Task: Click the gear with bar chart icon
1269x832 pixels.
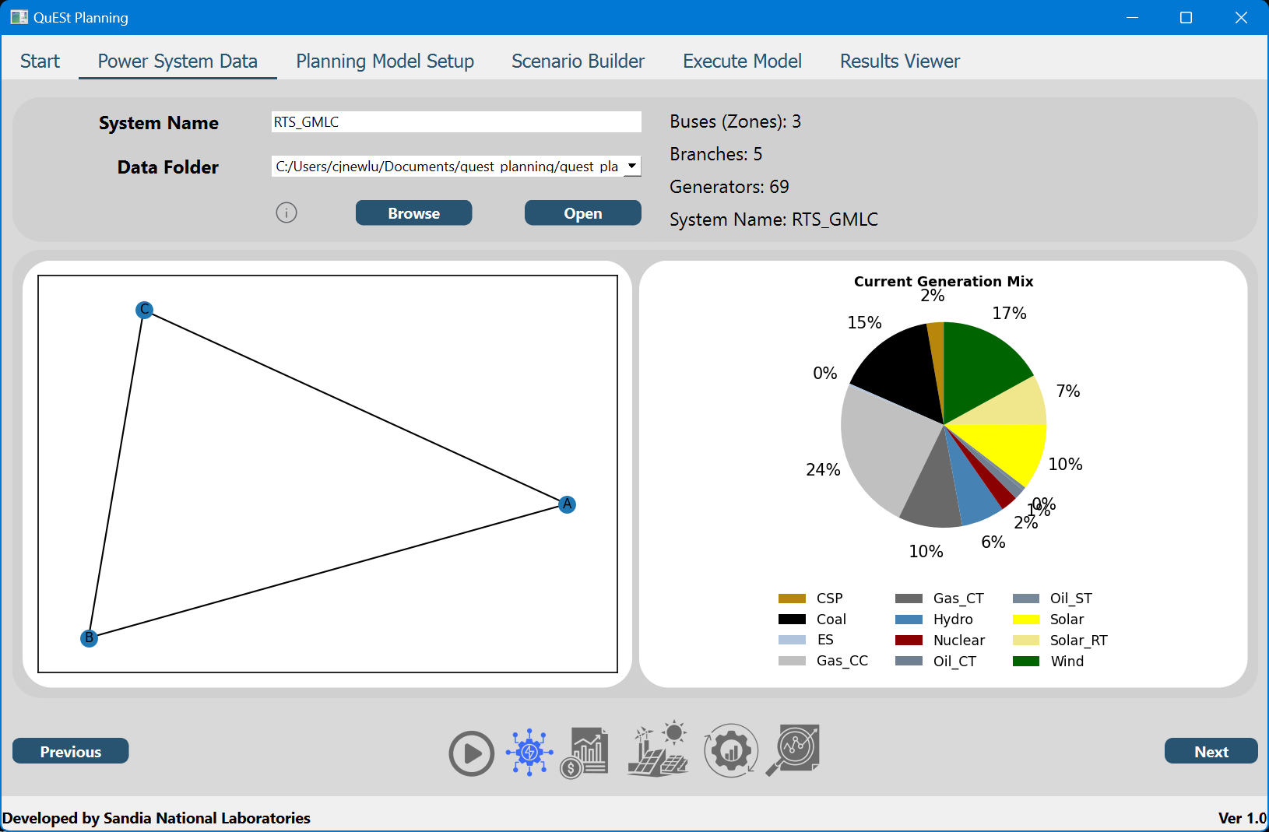Action: pos(731,751)
